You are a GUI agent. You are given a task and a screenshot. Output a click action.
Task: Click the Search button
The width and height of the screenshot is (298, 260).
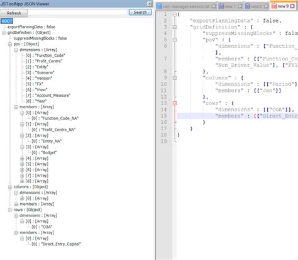tap(140, 12)
